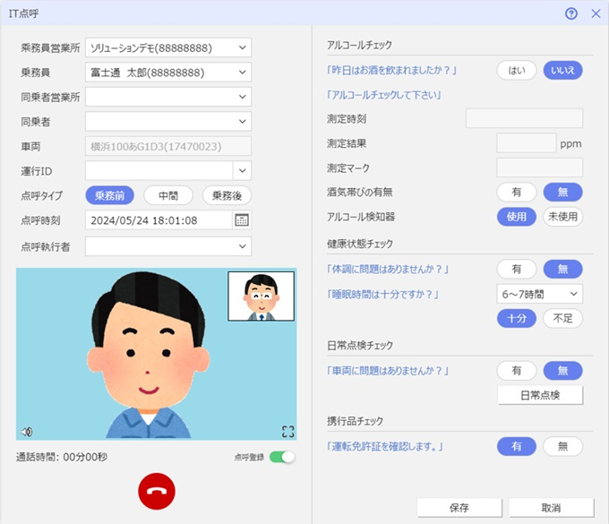The width and height of the screenshot is (609, 524).
Task: Select the operator self-view thumbnail
Action: click(x=261, y=296)
